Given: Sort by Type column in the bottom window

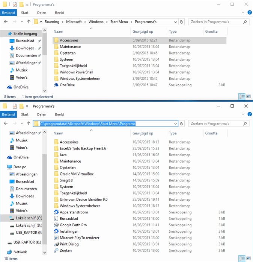Looking at the screenshot, I should click(173, 133).
